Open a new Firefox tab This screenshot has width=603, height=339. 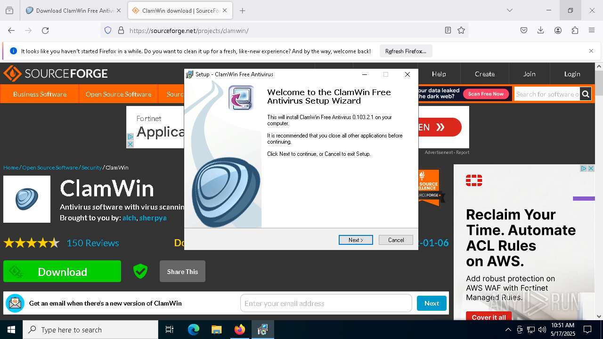(242, 10)
